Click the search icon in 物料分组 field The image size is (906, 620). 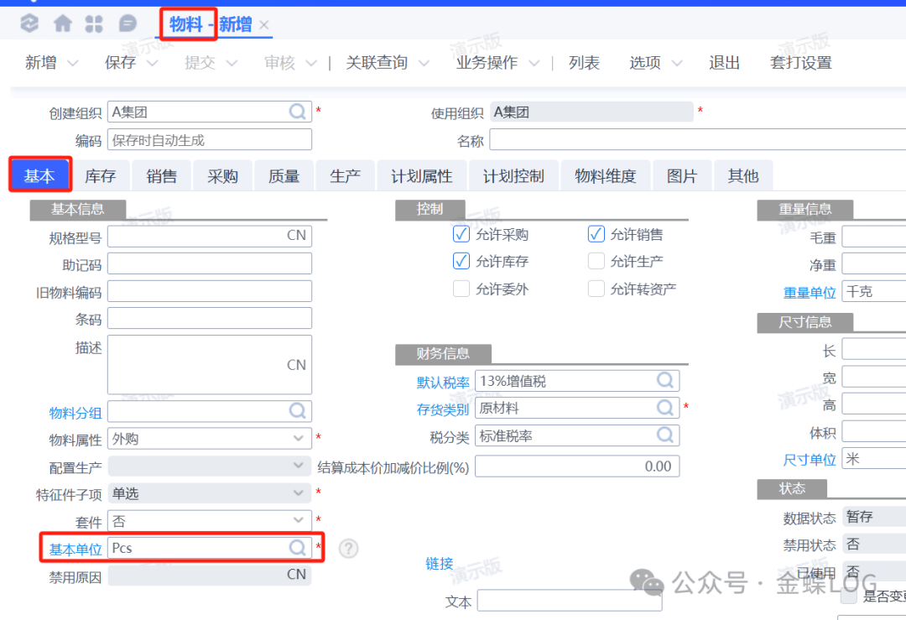pyautogui.click(x=298, y=410)
